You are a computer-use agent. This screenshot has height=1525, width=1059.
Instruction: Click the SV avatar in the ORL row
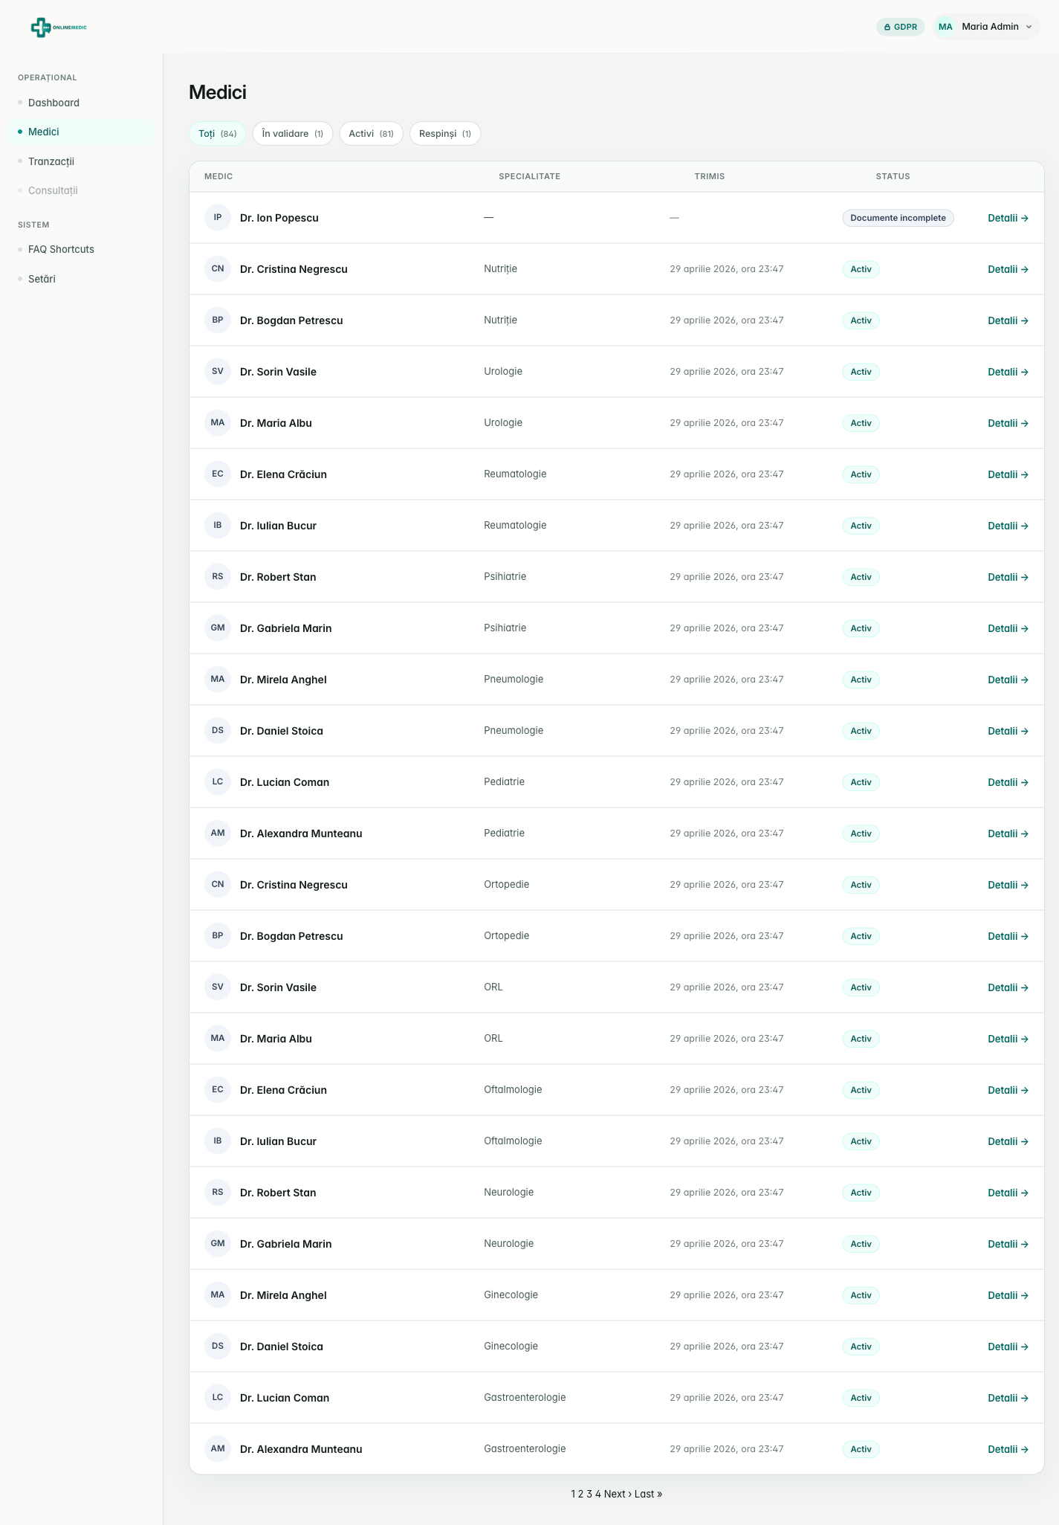(218, 987)
